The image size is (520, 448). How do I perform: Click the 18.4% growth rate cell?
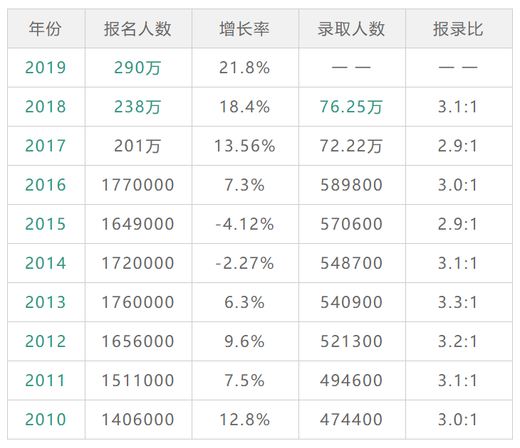point(245,107)
